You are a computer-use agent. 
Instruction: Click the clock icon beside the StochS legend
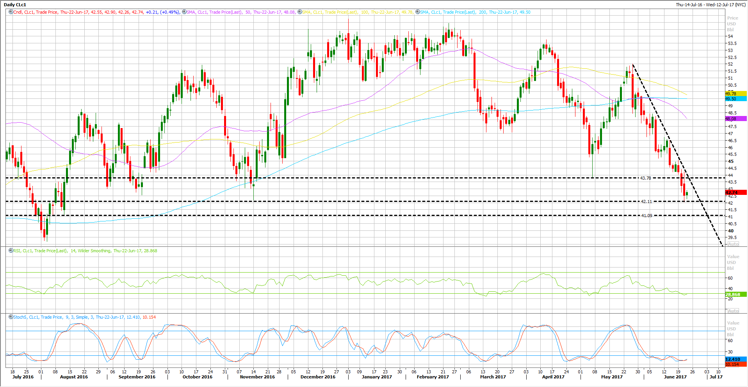11,317
